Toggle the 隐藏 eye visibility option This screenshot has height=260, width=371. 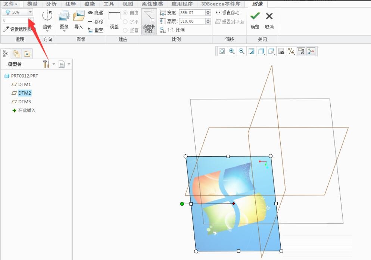[96, 13]
